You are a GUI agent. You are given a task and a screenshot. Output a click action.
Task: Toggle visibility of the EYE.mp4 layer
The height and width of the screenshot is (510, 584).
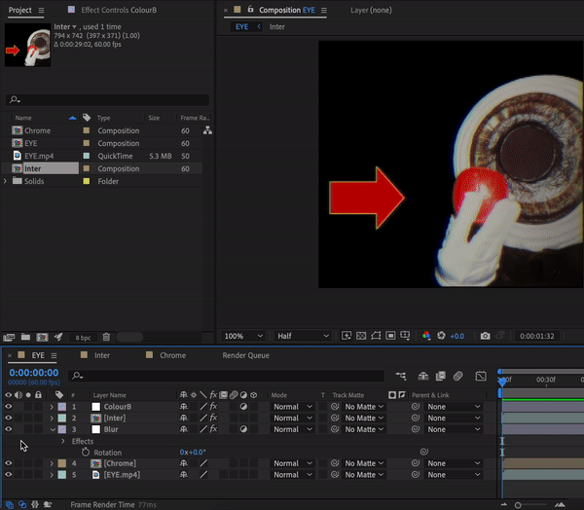click(9, 475)
